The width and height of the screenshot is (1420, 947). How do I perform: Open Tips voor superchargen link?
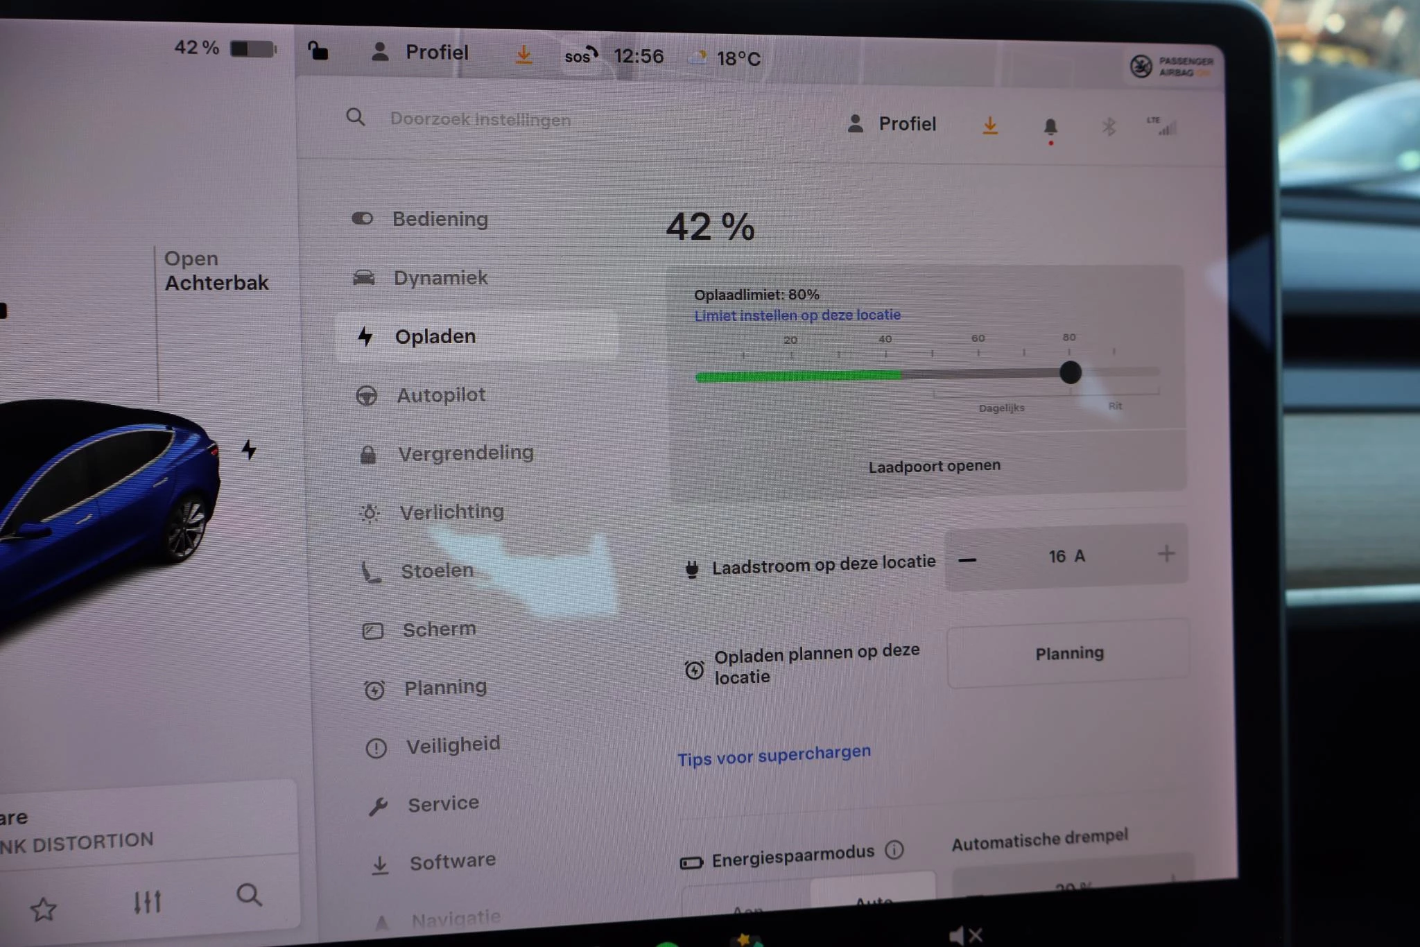tap(774, 756)
